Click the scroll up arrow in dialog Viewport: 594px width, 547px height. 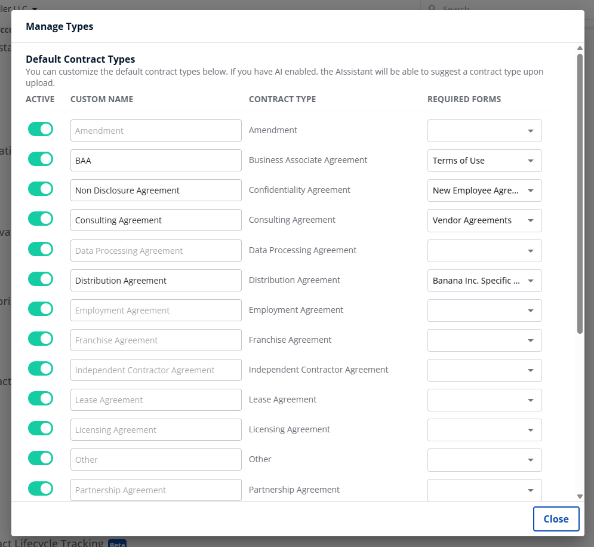[x=580, y=48]
